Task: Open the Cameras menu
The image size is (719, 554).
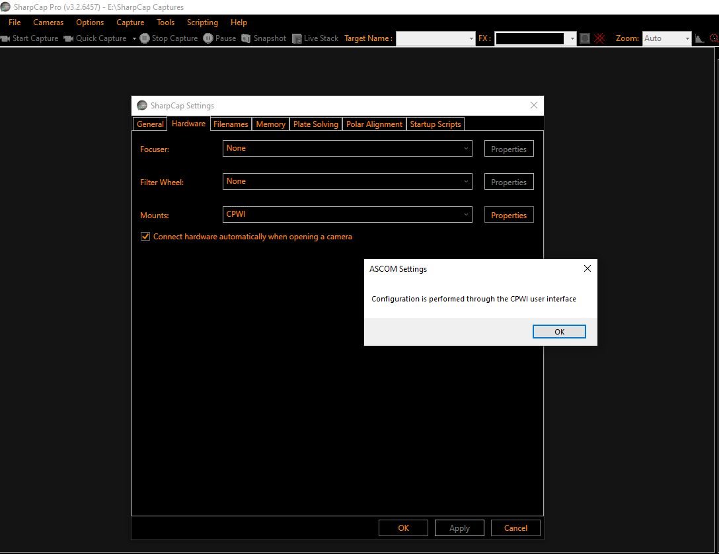Action: [48, 22]
